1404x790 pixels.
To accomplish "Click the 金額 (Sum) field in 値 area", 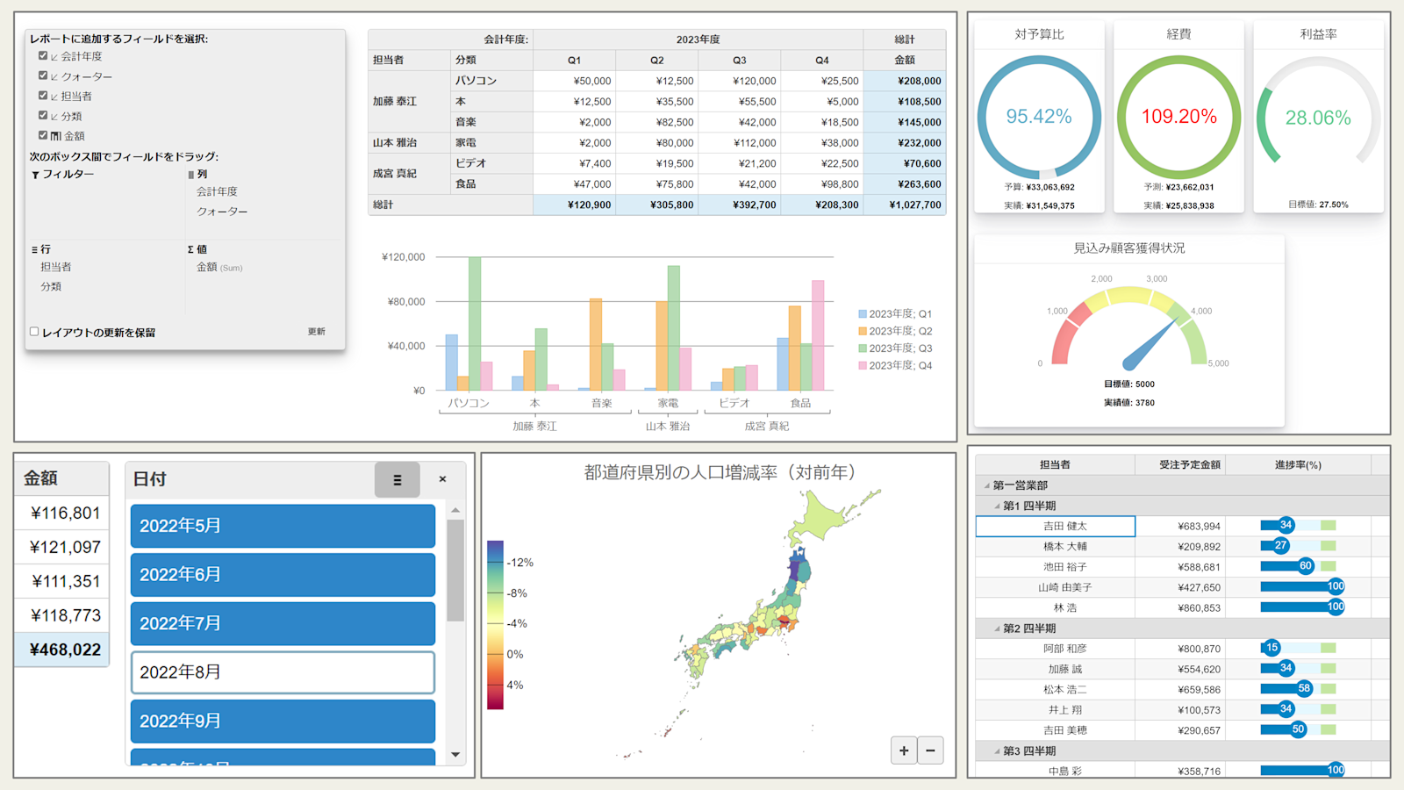I will [x=219, y=267].
